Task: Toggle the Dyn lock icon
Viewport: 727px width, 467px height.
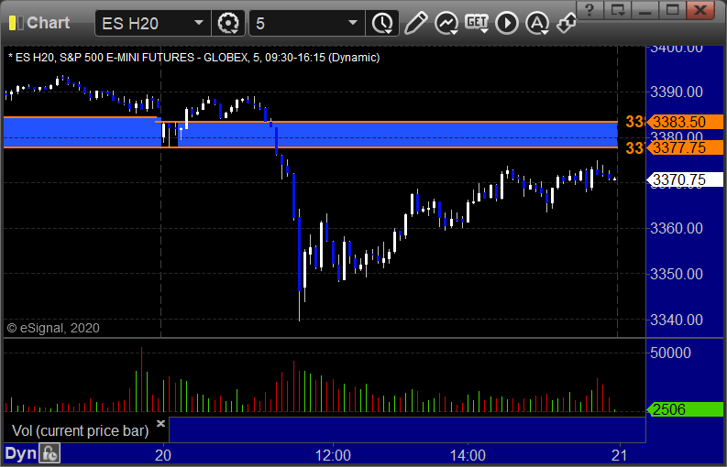Action: pos(50,453)
